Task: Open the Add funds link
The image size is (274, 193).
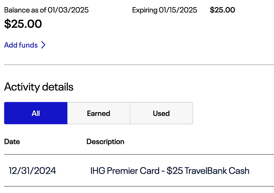Action: [21, 45]
